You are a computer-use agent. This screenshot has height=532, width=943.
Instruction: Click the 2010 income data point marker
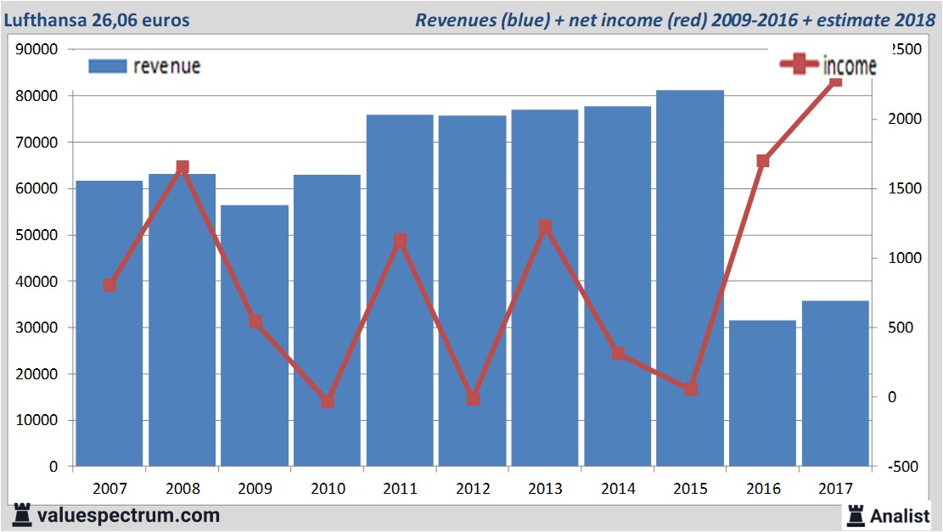(x=328, y=401)
